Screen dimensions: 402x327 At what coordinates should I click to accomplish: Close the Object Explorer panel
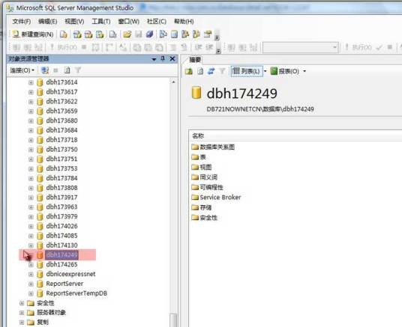172,59
